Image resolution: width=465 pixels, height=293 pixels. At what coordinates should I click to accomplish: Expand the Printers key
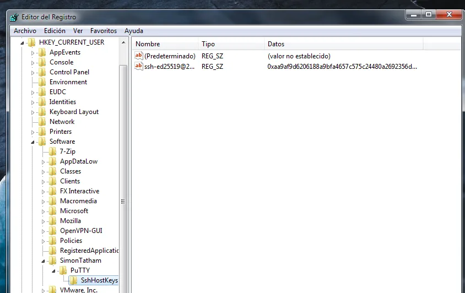[33, 132]
